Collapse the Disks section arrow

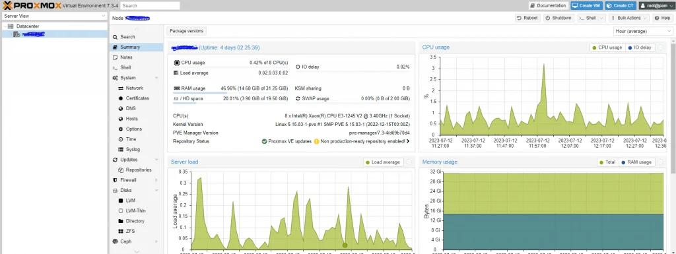[x=156, y=190]
